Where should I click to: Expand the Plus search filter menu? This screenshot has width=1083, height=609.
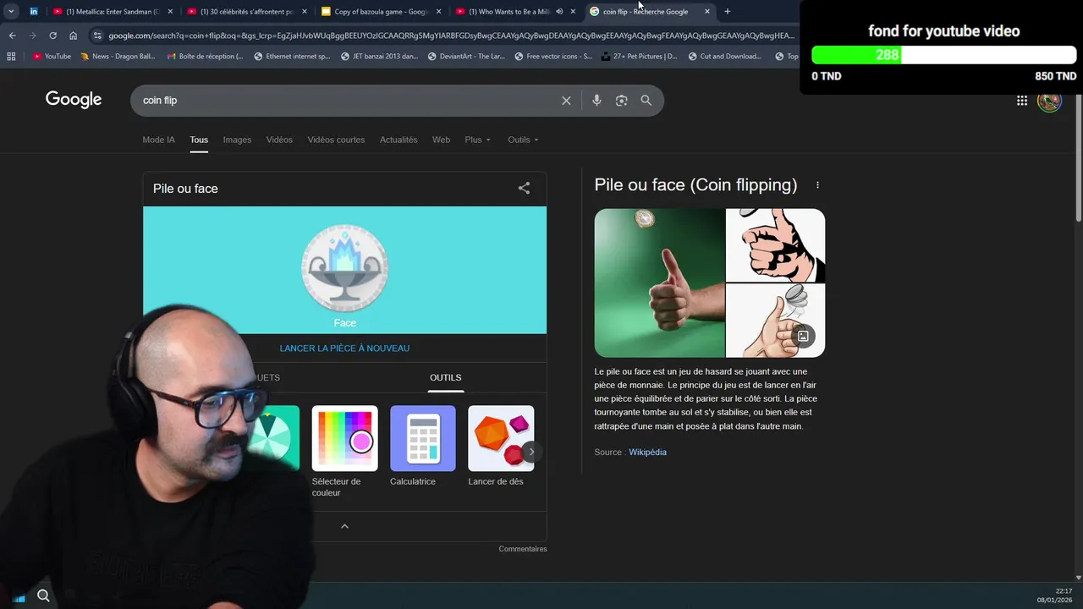(477, 140)
